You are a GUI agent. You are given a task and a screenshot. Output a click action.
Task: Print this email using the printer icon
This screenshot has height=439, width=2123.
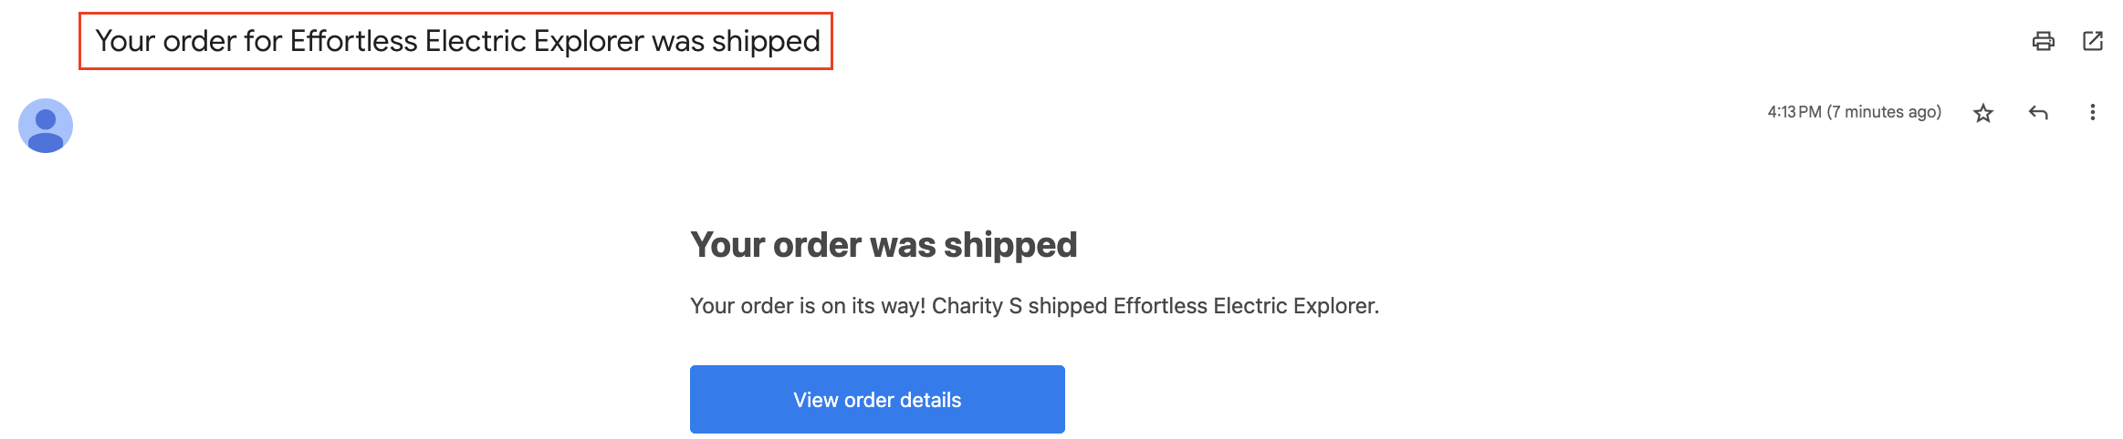point(2044,41)
